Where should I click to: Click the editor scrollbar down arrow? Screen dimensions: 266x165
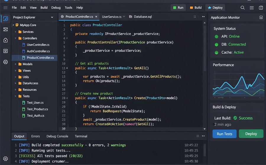pos(205,129)
